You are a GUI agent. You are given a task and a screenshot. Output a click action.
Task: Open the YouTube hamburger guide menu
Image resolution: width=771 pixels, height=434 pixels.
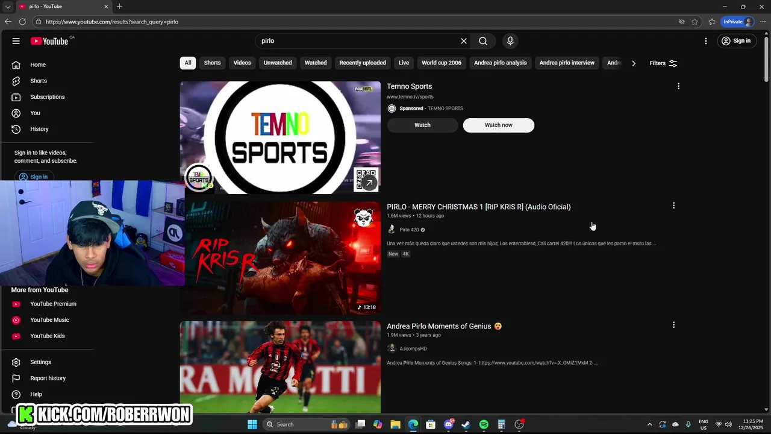click(16, 41)
